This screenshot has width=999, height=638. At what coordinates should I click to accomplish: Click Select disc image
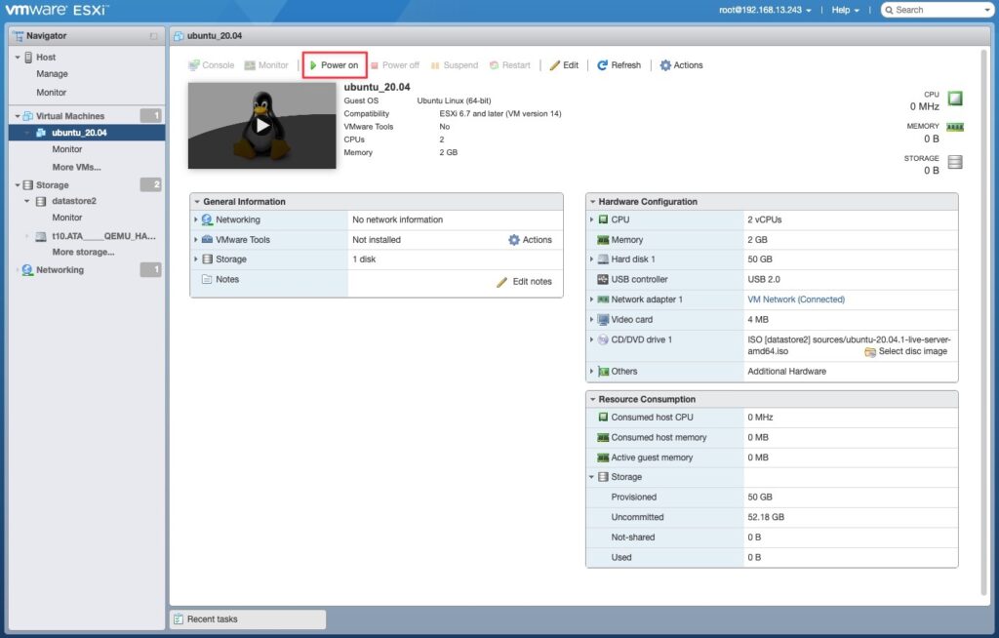905,352
